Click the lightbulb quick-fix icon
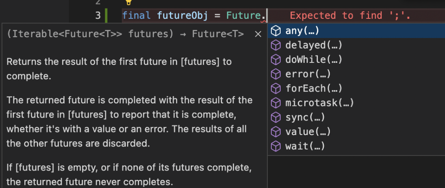 click(x=129, y=2)
